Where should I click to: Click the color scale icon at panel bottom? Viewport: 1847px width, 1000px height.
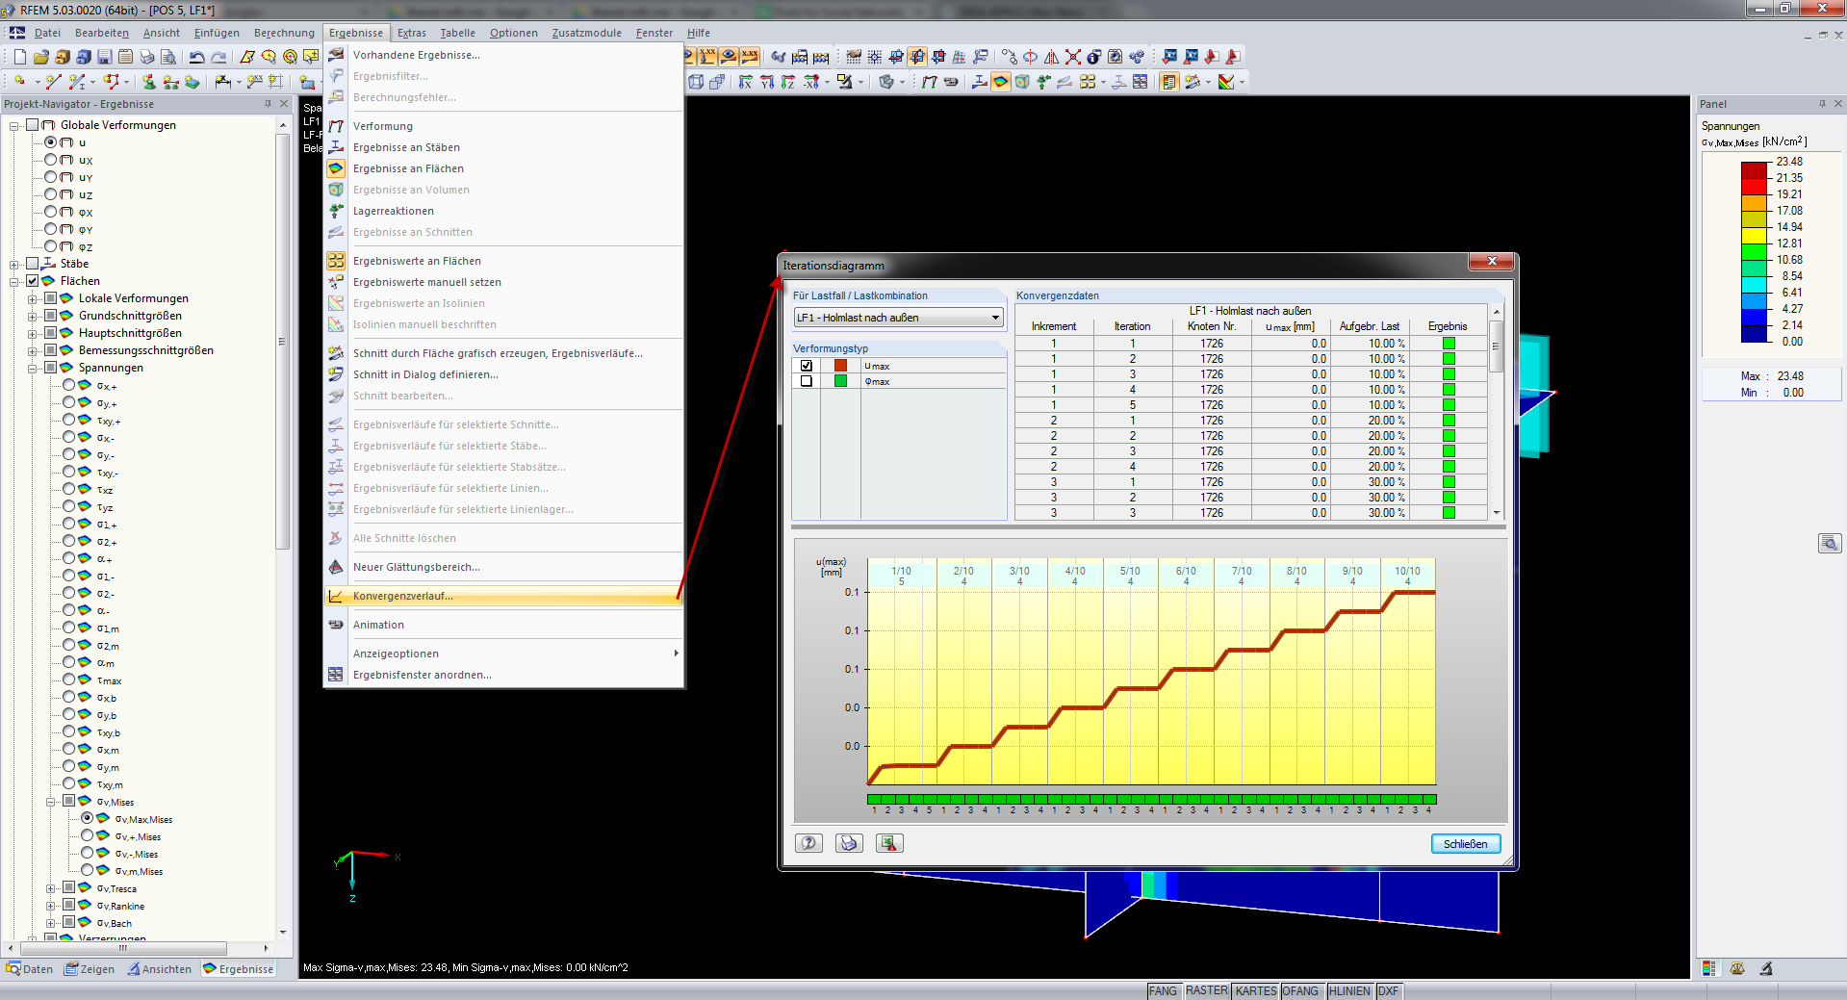1709,969
